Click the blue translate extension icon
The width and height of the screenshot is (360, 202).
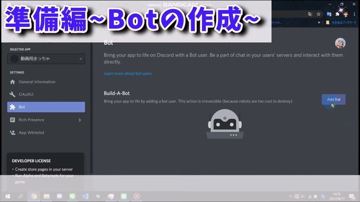pos(329,14)
